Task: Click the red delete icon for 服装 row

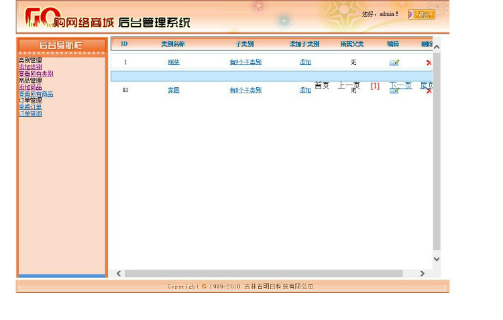Action: (x=429, y=63)
